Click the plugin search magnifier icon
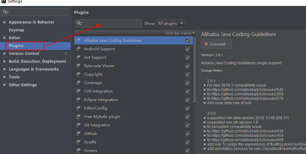The image size is (306, 154). 79,23
